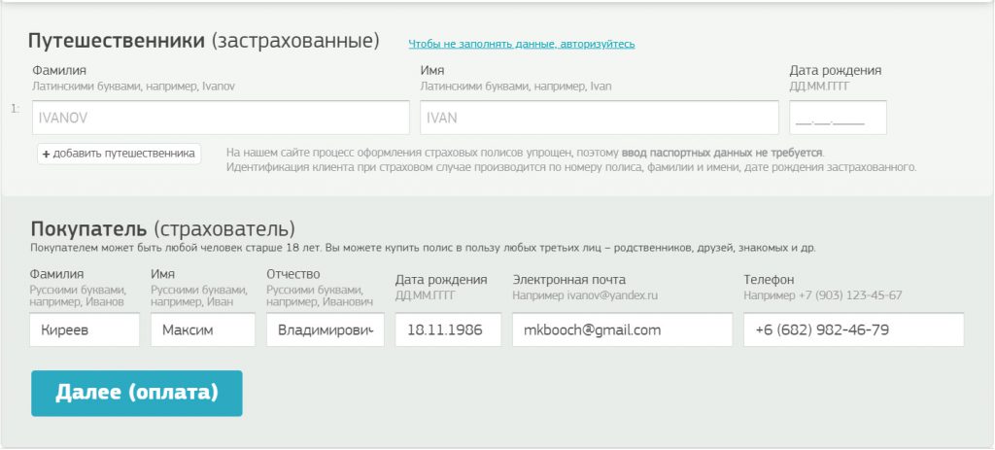Click email field with mkbooch@gmail.com
The width and height of the screenshot is (995, 450).
[x=623, y=329]
